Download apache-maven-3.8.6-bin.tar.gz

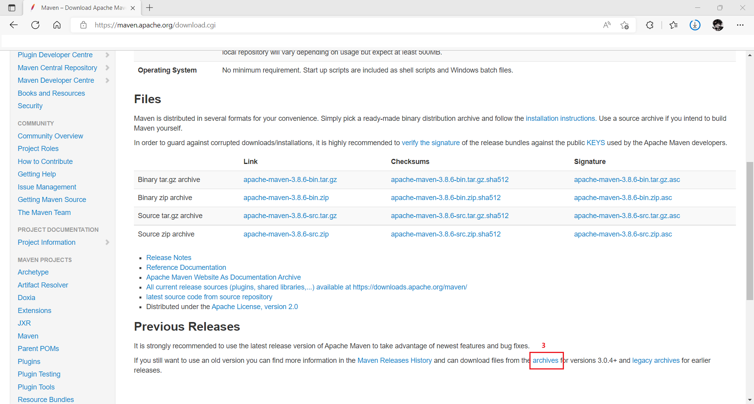290,180
